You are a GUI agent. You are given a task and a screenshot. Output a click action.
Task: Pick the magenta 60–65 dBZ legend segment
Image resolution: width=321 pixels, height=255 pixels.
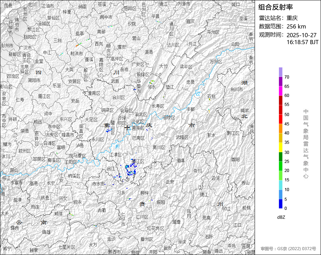tap(281, 91)
